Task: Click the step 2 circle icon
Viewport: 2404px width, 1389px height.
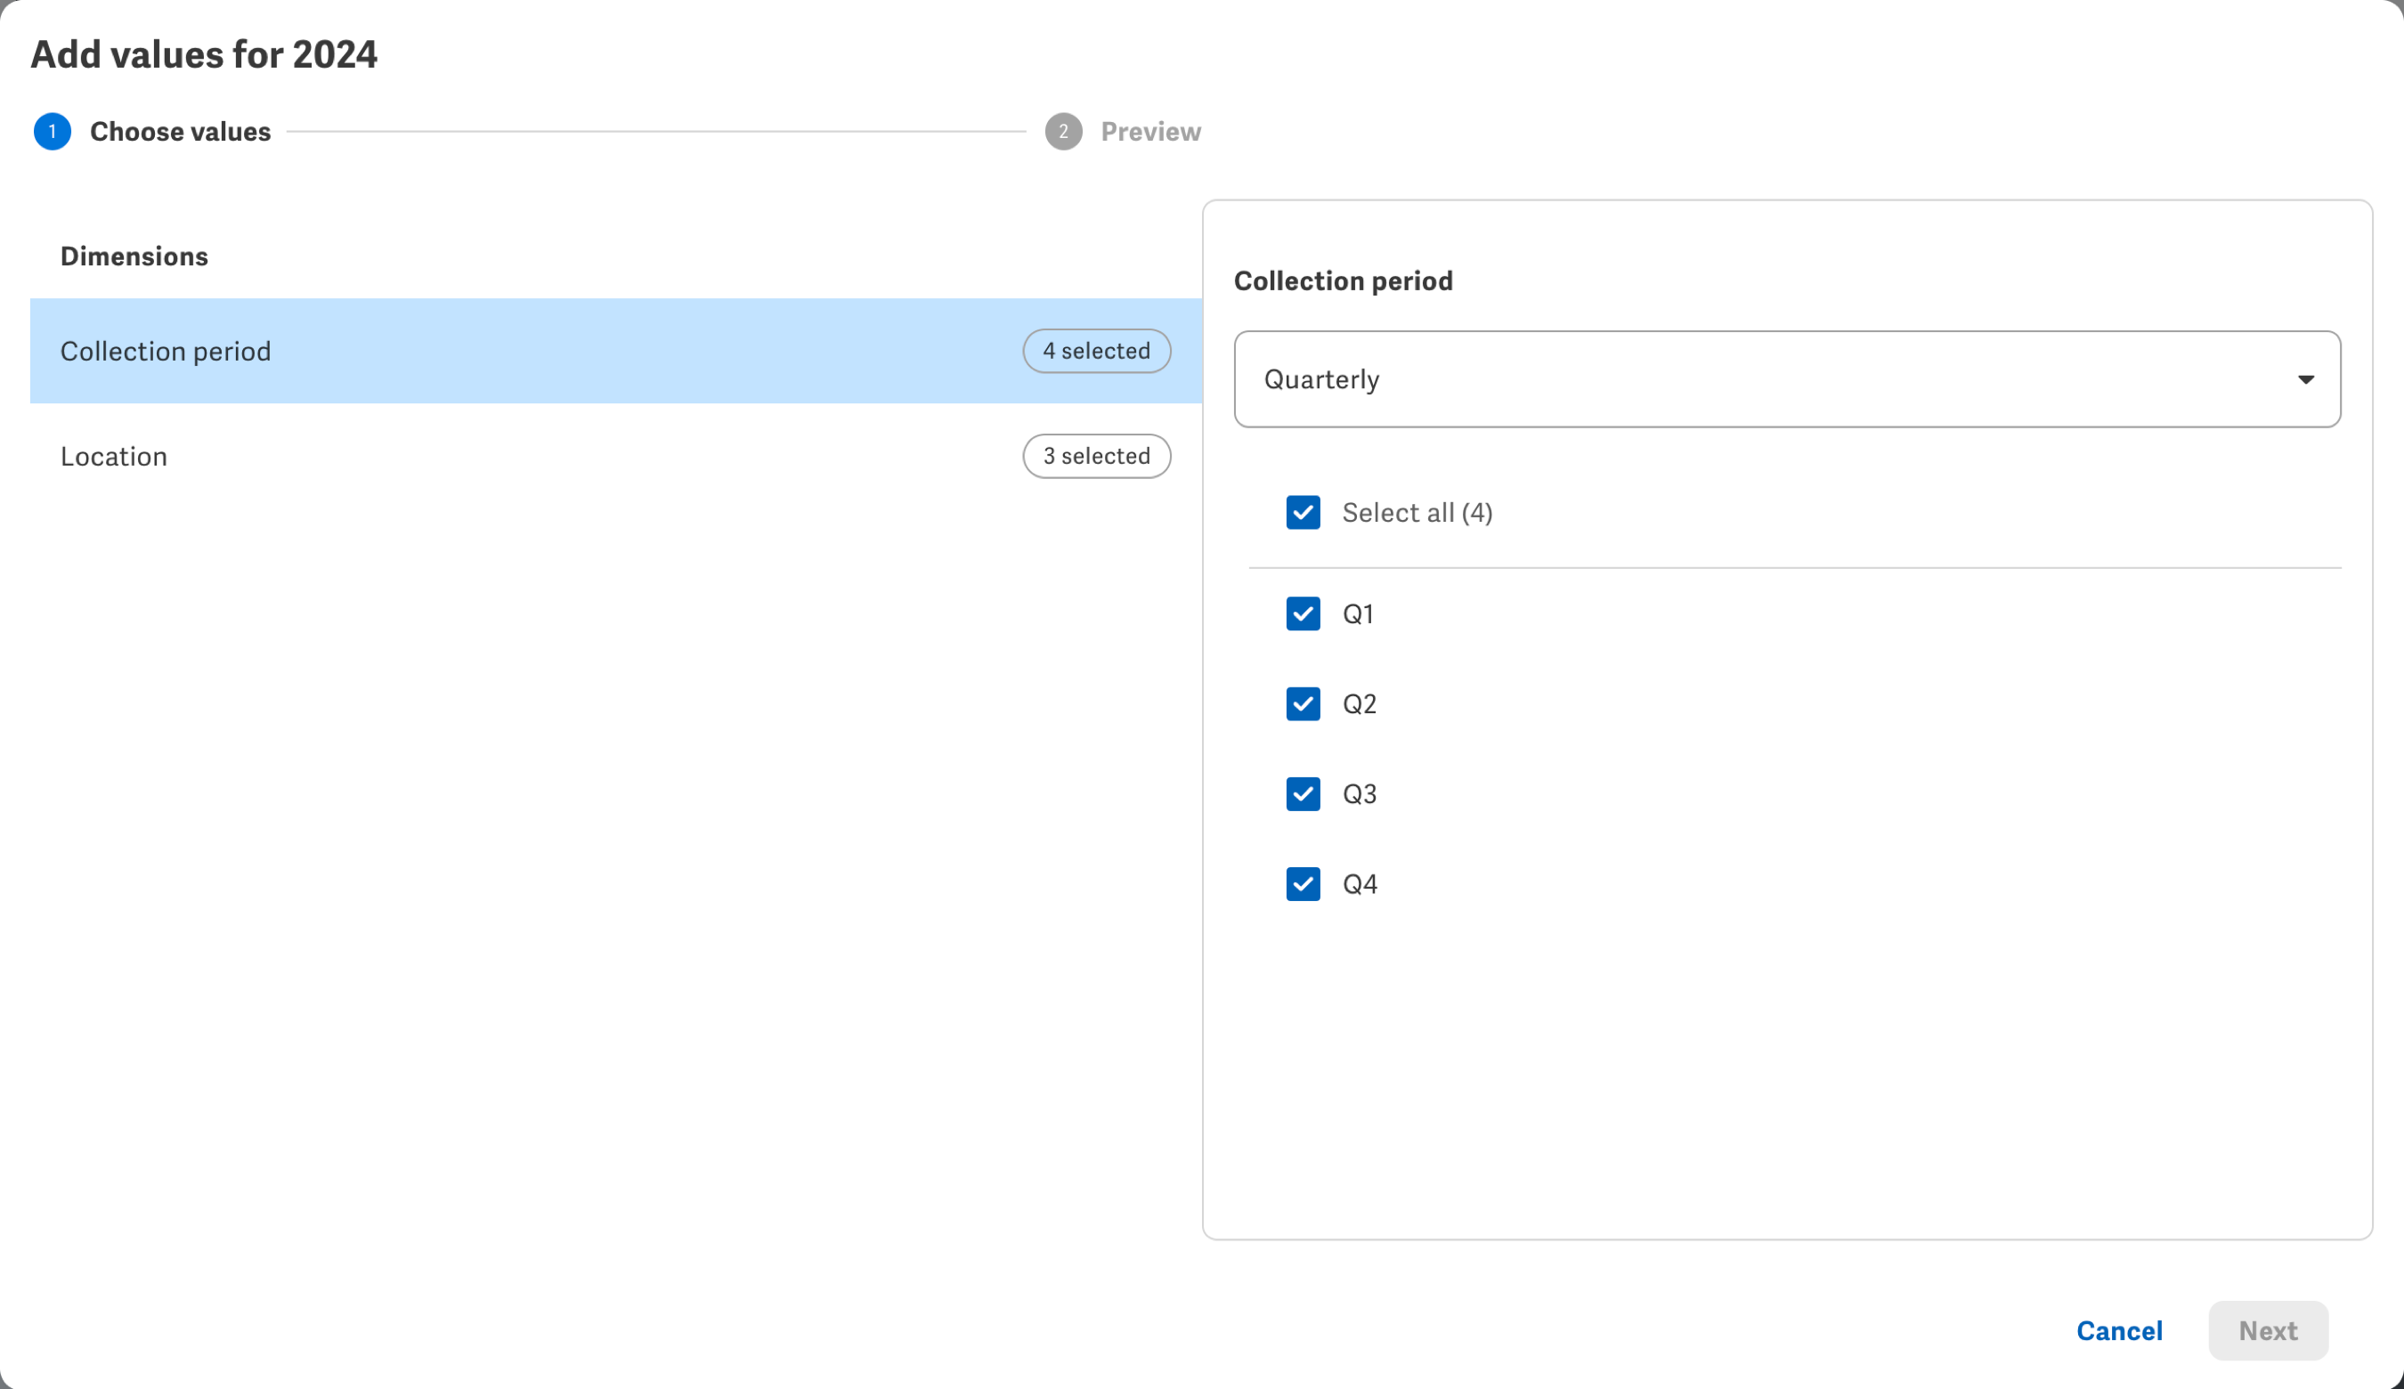Action: (x=1063, y=132)
